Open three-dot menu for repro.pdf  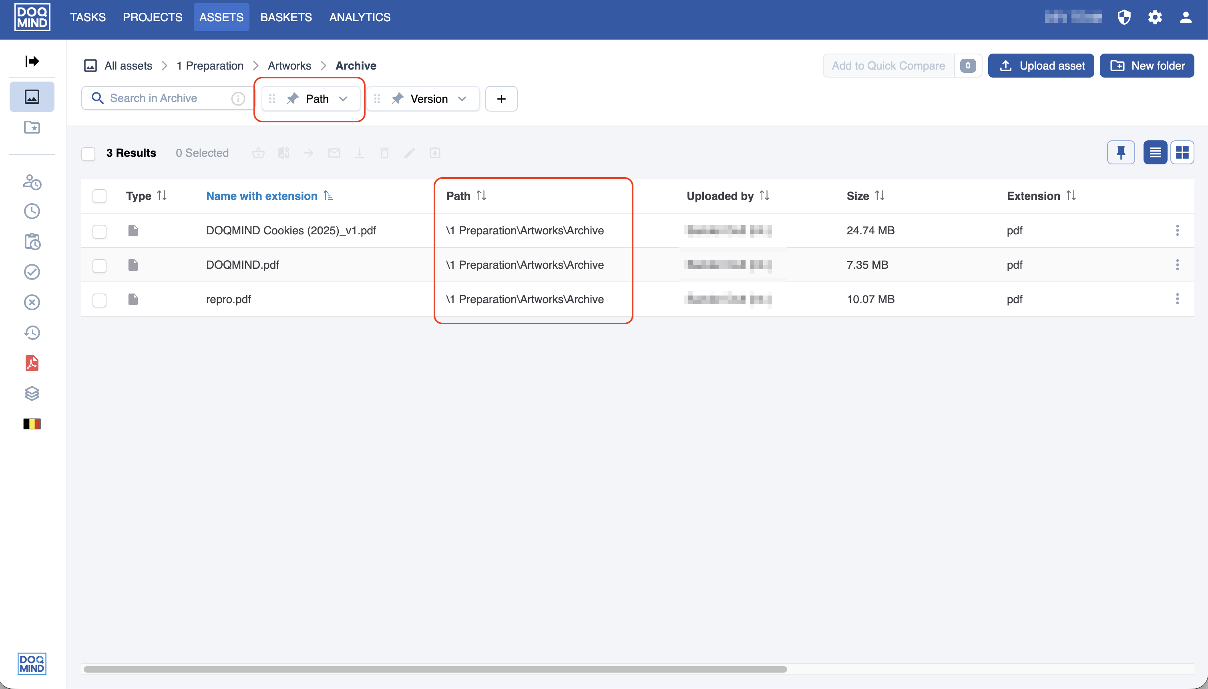click(1177, 299)
